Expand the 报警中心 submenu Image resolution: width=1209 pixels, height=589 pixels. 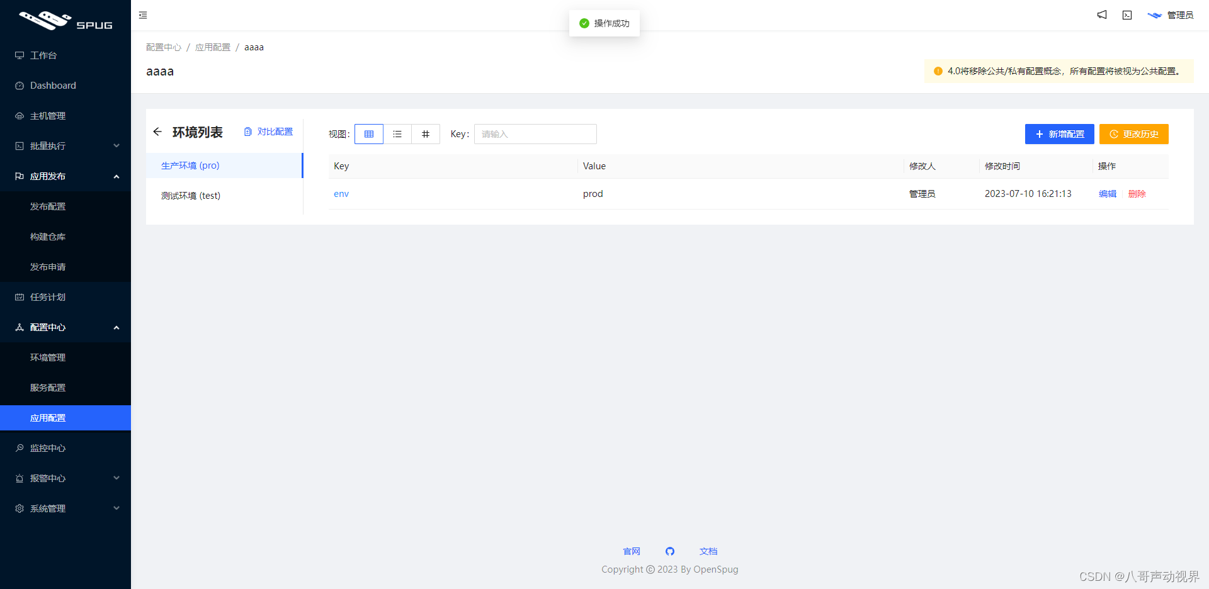[65, 478]
